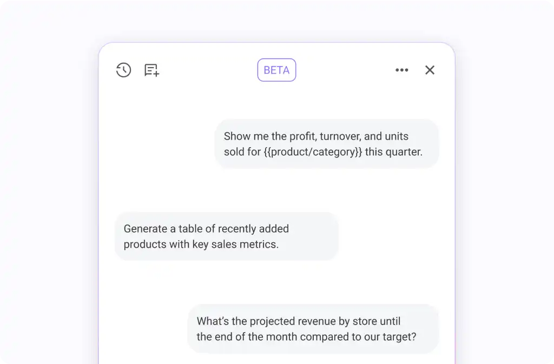
Task: Click the word "turnover" in the first prompt
Action: click(x=336, y=136)
